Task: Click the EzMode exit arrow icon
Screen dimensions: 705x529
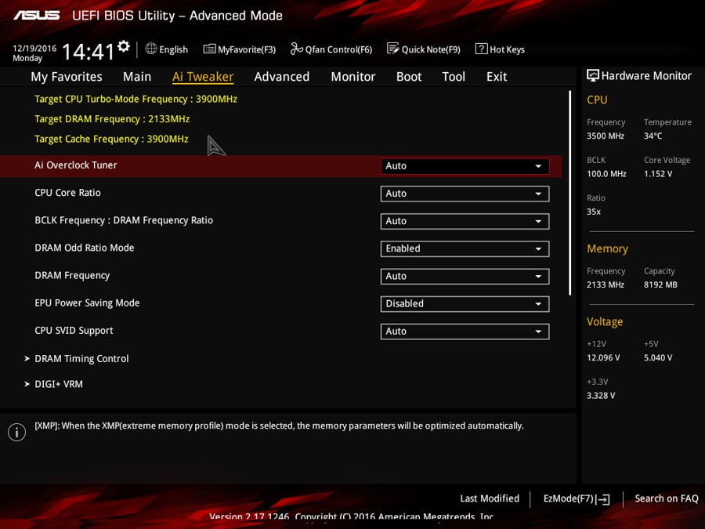Action: click(x=602, y=499)
